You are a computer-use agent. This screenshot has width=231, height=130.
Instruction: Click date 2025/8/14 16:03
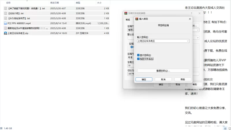coord(59,33)
